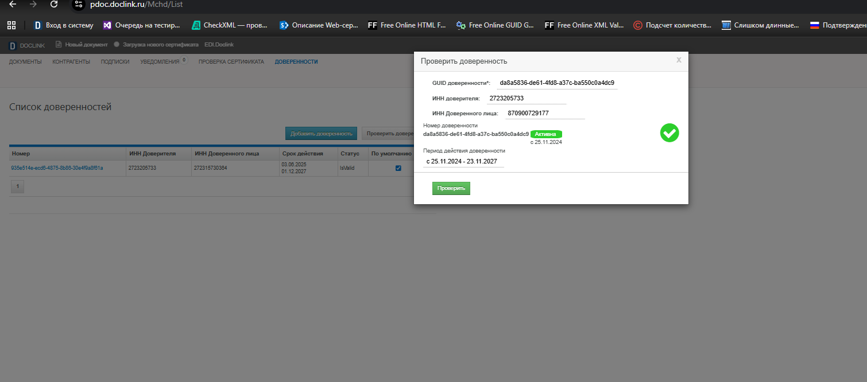Screen dimensions: 867x382
Task: Click the 'ИНН Доверенного лица' input field
Action: coord(545,113)
